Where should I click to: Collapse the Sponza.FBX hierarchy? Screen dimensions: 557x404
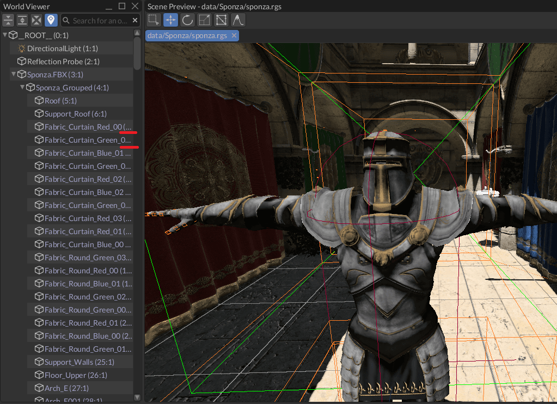click(13, 74)
